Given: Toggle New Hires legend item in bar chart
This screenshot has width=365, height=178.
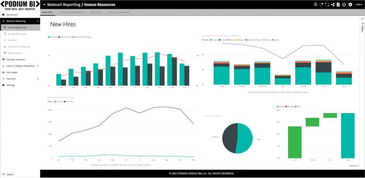Looking at the screenshot, I should [53, 37].
